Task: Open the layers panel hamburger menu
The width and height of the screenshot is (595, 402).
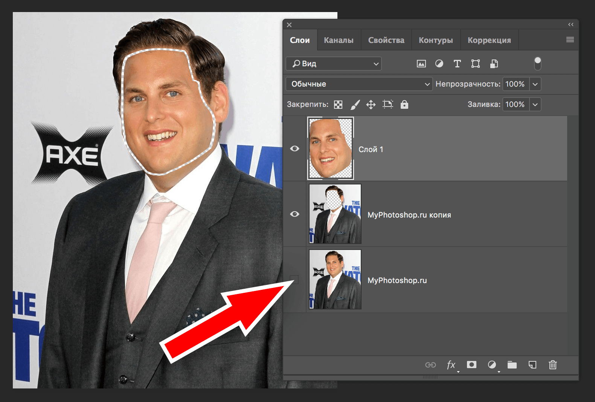Action: (570, 40)
